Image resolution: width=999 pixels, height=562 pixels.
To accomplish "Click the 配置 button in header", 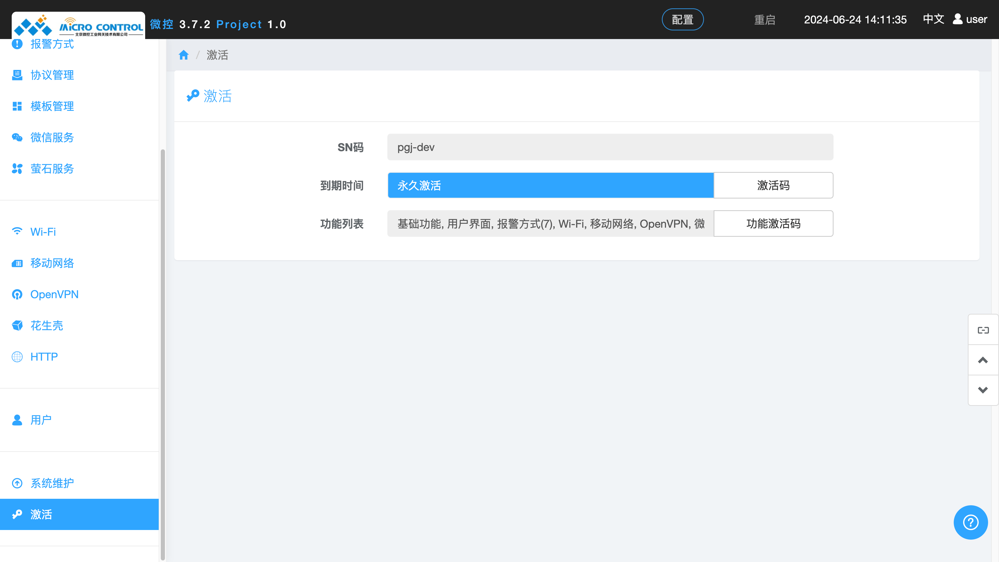I will pos(682,20).
